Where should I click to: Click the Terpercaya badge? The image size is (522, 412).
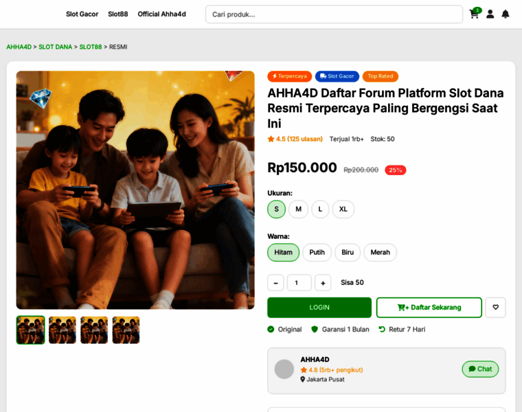(290, 76)
